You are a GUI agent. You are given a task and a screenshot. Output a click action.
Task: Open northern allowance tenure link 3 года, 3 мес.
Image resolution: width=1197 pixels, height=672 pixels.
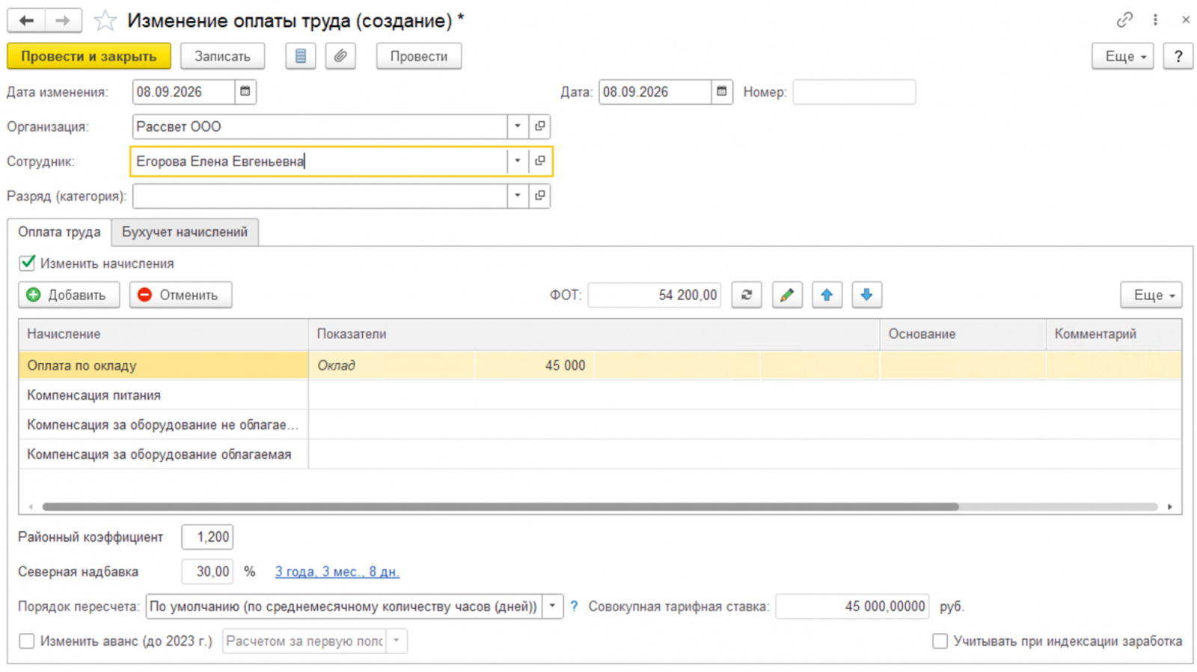click(x=337, y=572)
